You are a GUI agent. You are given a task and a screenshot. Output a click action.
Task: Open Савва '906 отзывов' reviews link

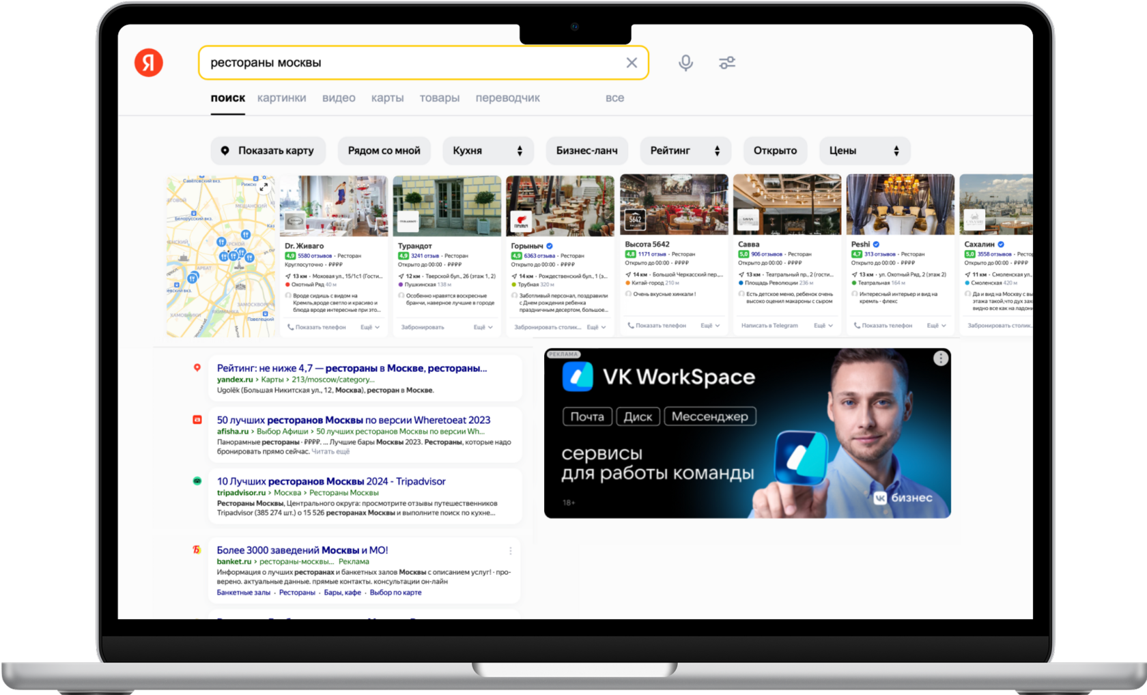pyautogui.click(x=767, y=254)
